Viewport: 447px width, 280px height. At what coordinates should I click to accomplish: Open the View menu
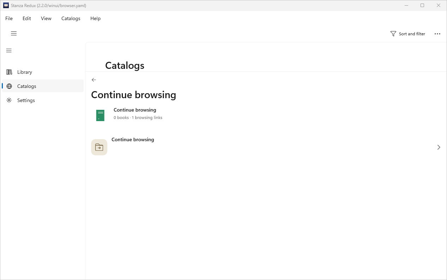click(46, 18)
